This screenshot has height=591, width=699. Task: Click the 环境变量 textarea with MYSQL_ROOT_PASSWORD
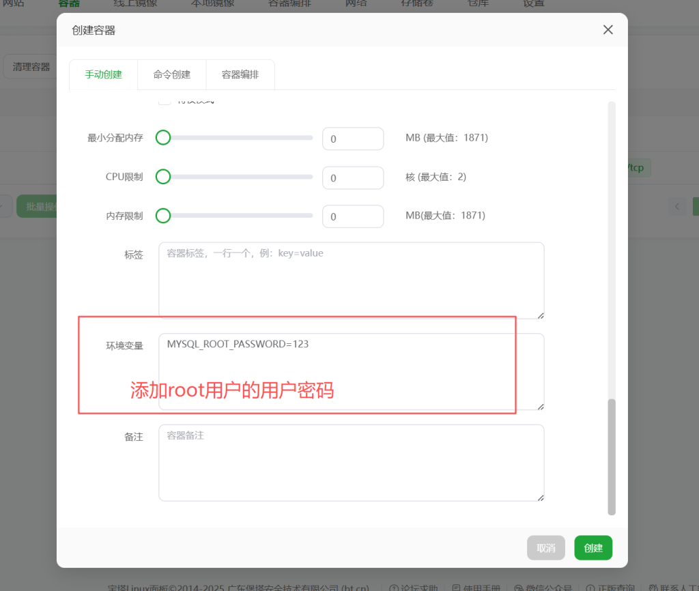(x=352, y=372)
